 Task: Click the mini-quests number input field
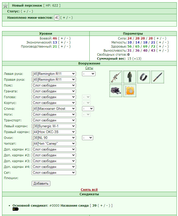click(57, 18)
